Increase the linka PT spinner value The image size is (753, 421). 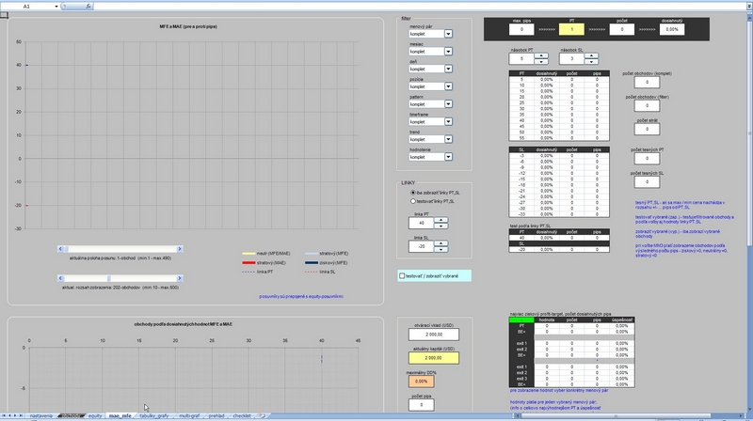[441, 220]
